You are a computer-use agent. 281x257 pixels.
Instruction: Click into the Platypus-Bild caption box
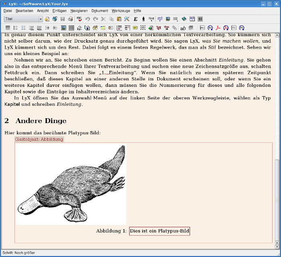pos(159,231)
